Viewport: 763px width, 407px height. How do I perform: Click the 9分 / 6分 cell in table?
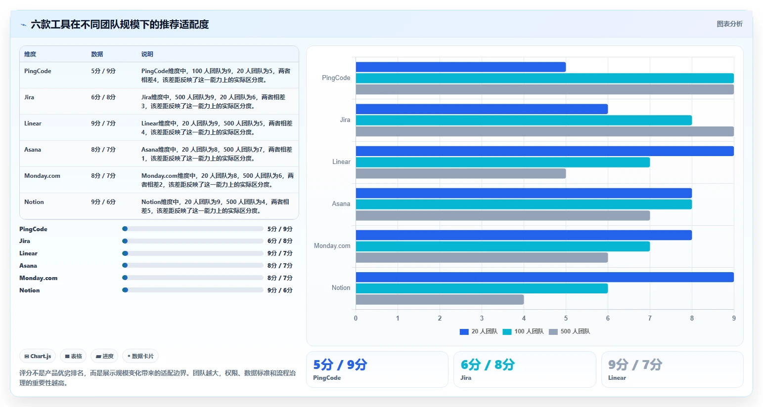(103, 202)
